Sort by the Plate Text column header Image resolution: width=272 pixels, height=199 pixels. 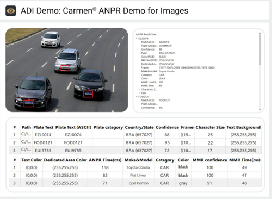(44, 127)
